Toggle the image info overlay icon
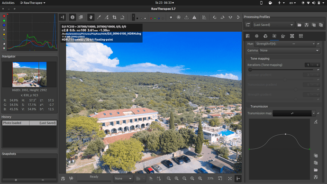 pos(73,18)
